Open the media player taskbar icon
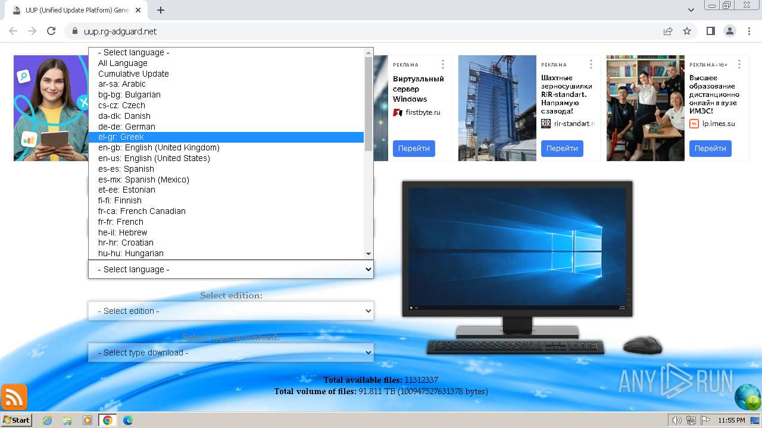The width and height of the screenshot is (762, 428). coord(88,420)
